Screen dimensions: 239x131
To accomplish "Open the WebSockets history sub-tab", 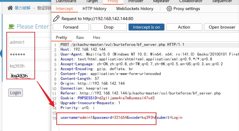I will point(135,9).
